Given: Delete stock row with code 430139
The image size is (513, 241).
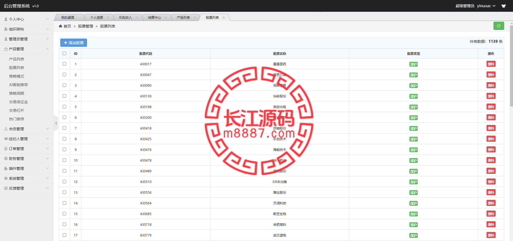Looking at the screenshot, I should point(491,96).
